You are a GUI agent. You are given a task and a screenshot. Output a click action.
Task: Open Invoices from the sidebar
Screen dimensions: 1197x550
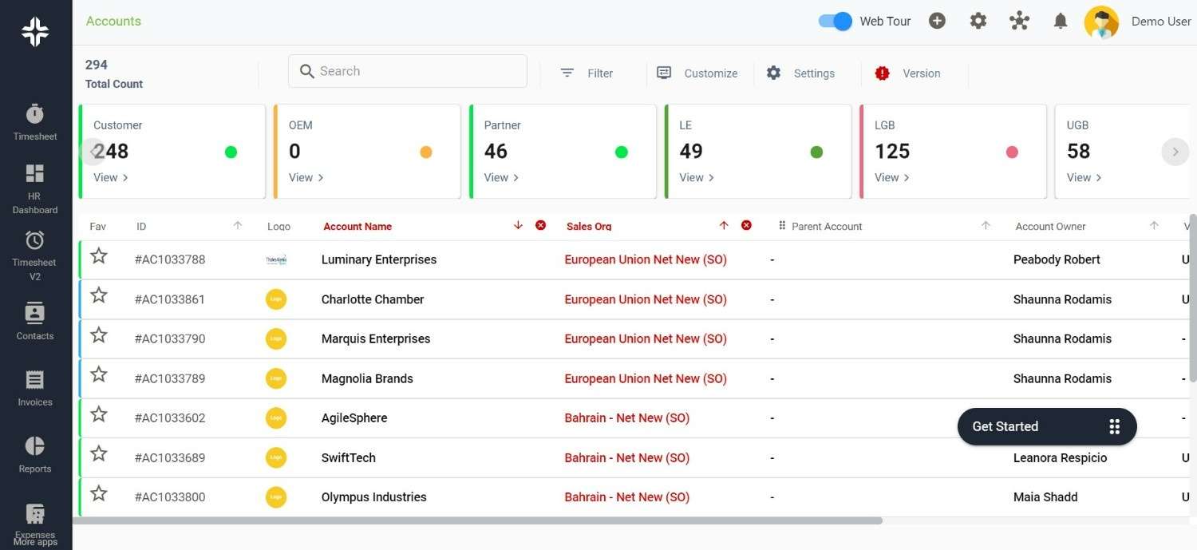click(35, 380)
